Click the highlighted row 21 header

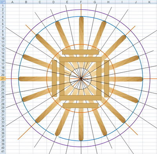(x=3, y=79)
